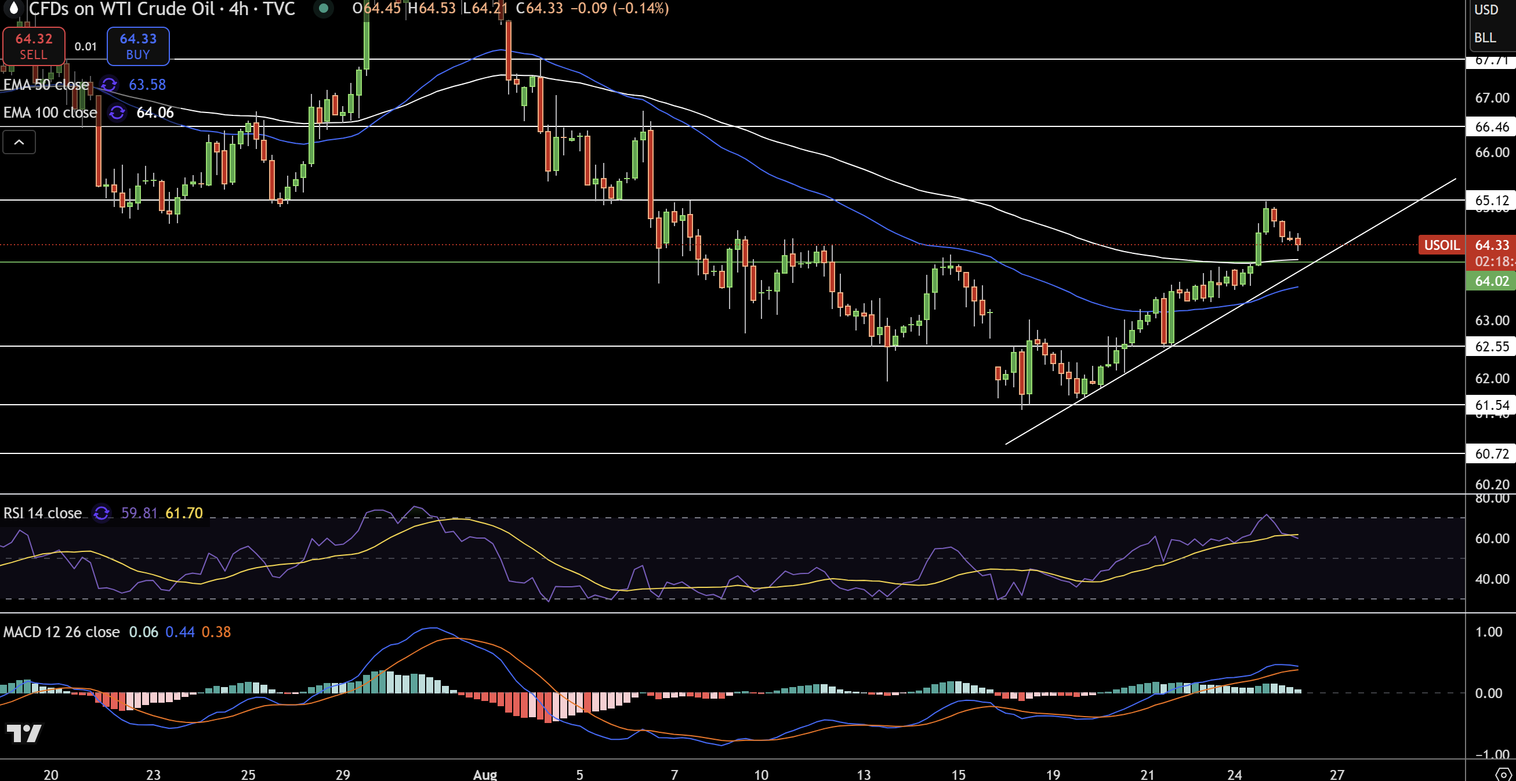
Task: Open the BLL unit selector
Action: pyautogui.click(x=1484, y=38)
